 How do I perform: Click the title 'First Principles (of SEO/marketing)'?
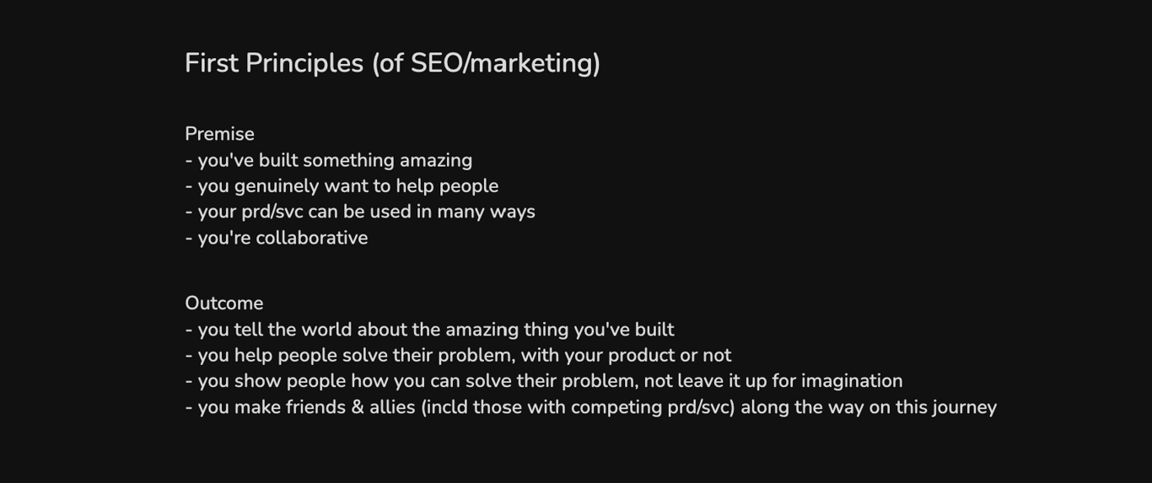pyautogui.click(x=392, y=63)
